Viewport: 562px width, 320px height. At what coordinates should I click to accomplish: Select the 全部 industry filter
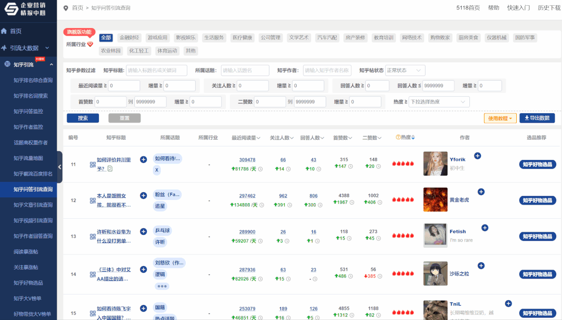point(106,37)
